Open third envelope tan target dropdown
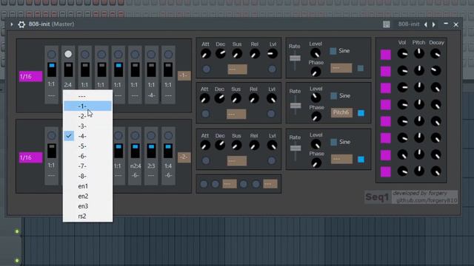The image size is (474, 266). [237, 160]
